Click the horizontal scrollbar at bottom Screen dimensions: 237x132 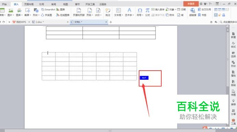click(110, 131)
